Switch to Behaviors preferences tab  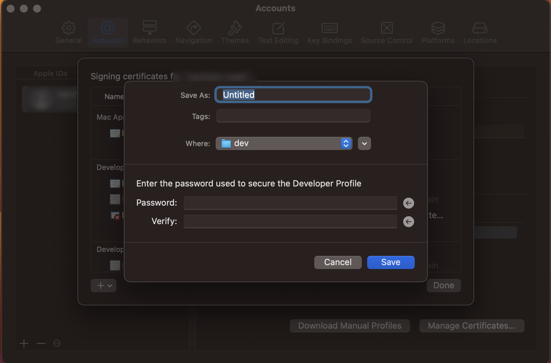tap(149, 33)
